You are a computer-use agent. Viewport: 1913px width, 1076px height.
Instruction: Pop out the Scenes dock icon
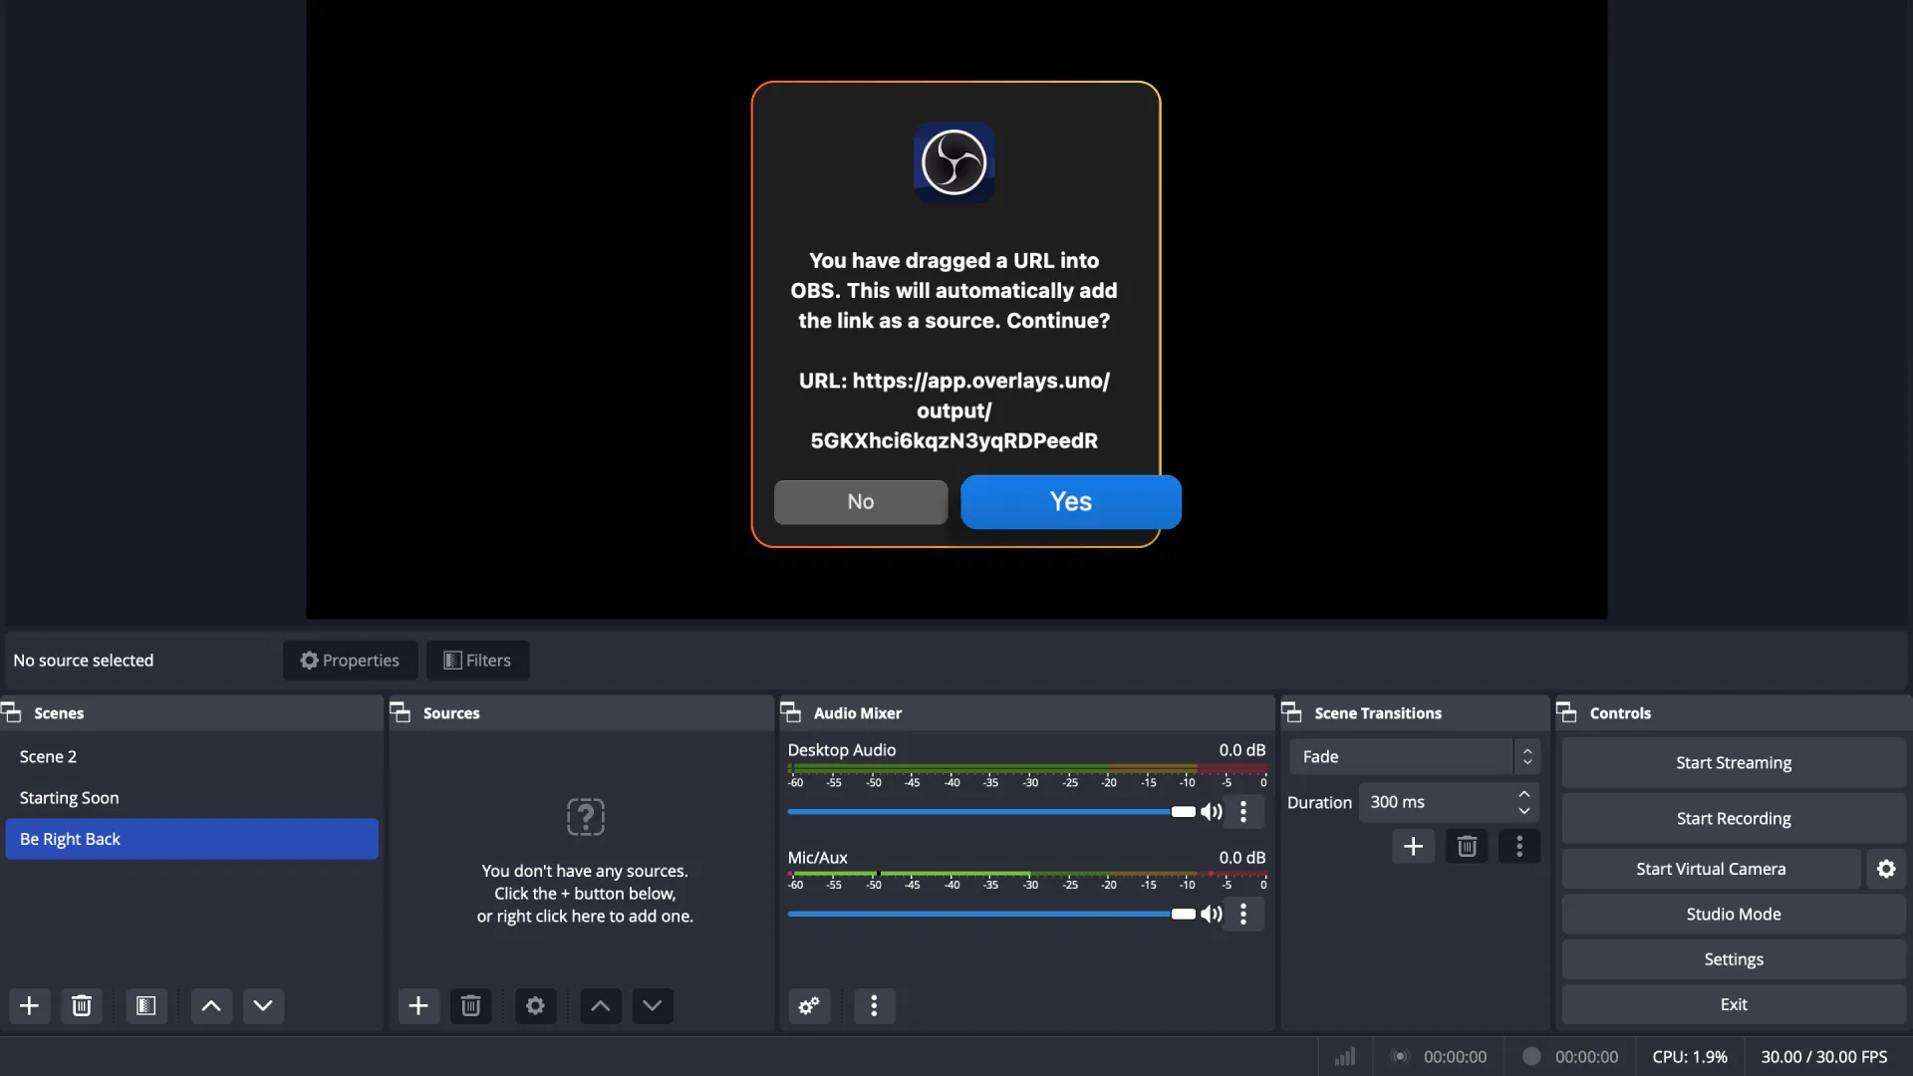click(11, 712)
